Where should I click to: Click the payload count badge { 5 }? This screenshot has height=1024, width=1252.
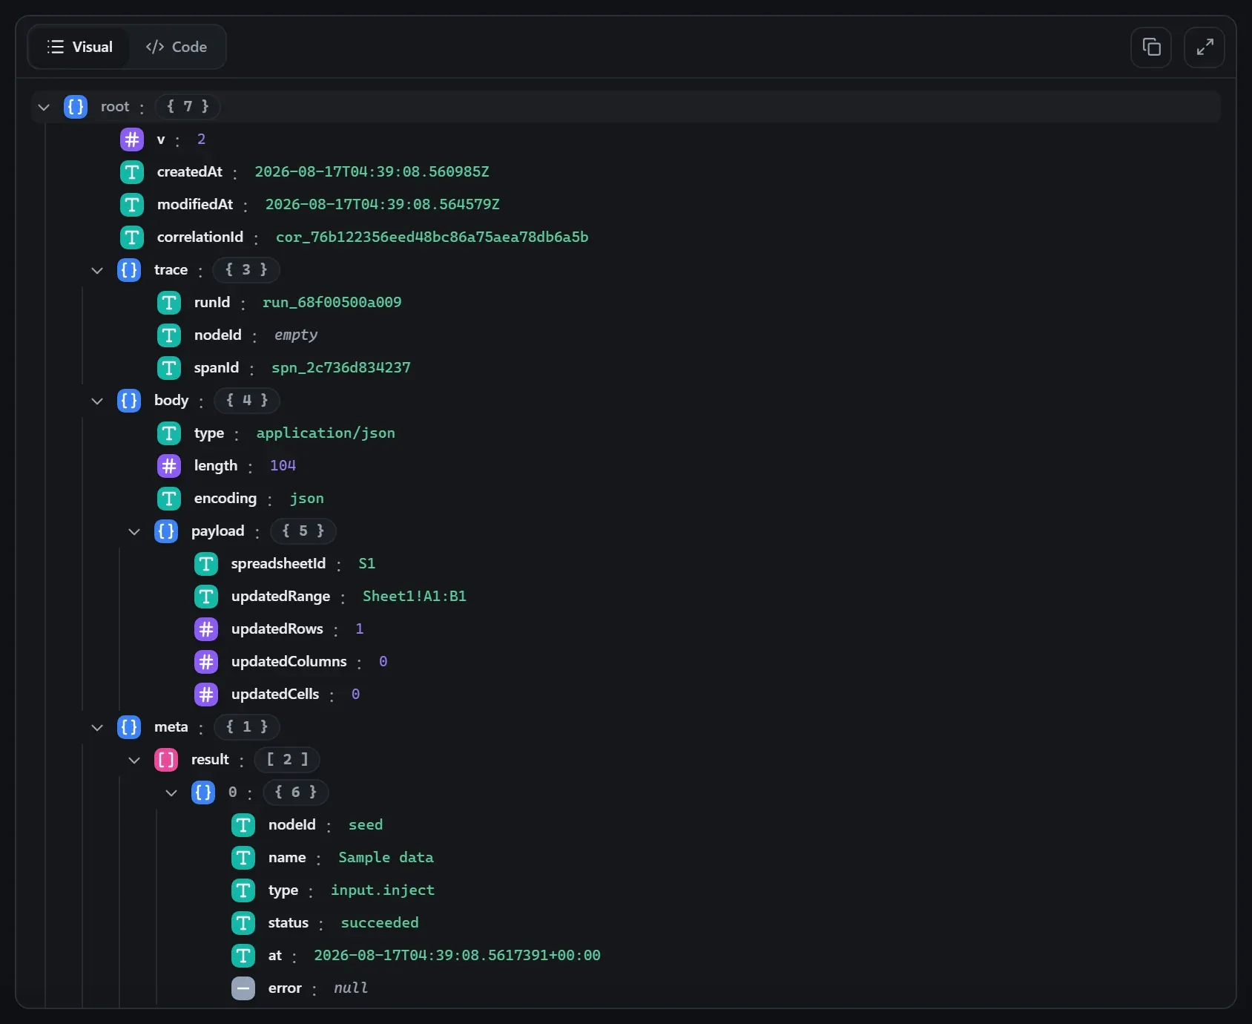pyautogui.click(x=303, y=531)
